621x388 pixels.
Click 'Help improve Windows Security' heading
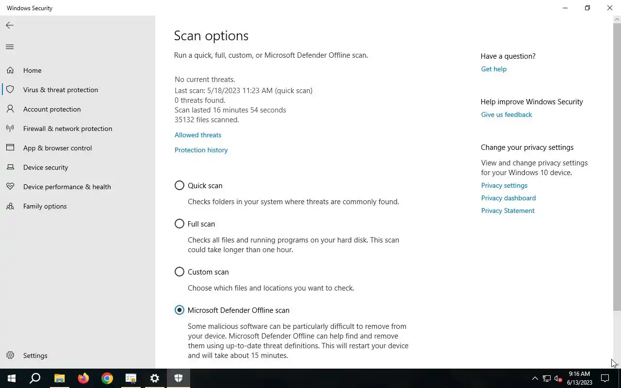pos(532,102)
